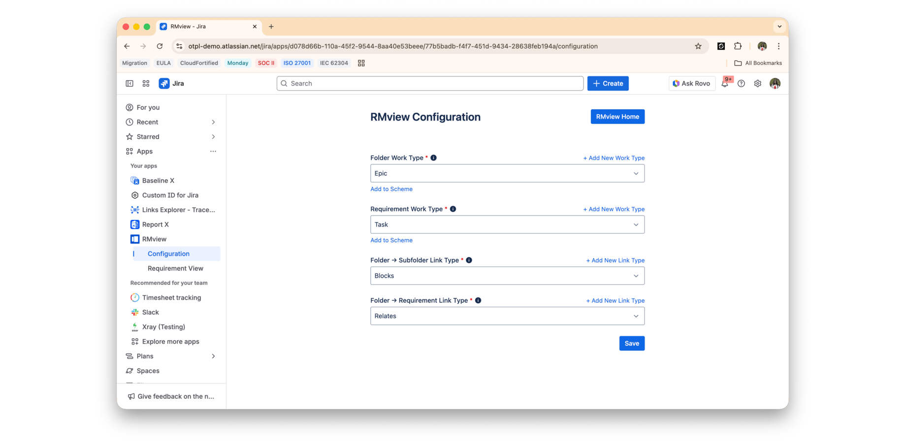Select the Baseline X app icon
The image size is (906, 443).
pyautogui.click(x=134, y=180)
